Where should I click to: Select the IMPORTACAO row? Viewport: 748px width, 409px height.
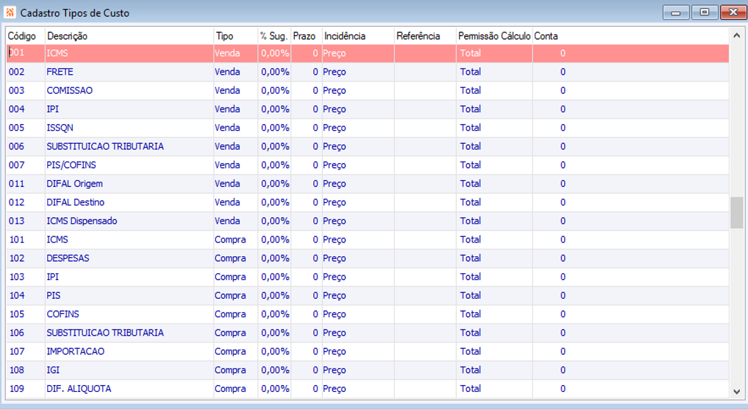pyautogui.click(x=367, y=351)
